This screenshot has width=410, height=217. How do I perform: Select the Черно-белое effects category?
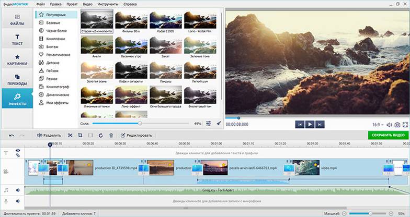[x=56, y=31]
